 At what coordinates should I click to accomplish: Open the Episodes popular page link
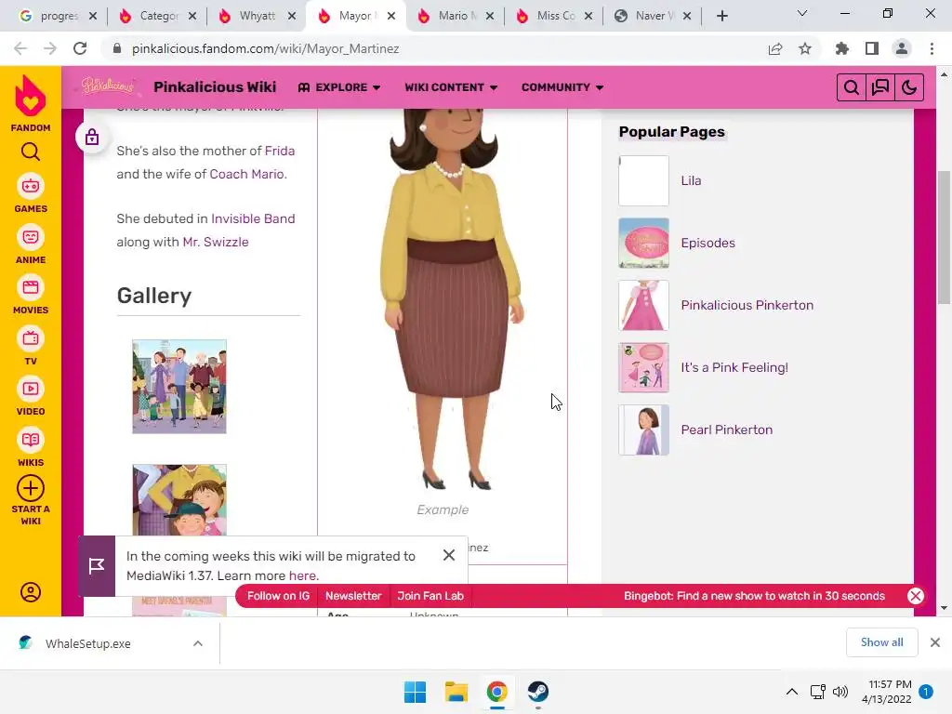click(707, 243)
